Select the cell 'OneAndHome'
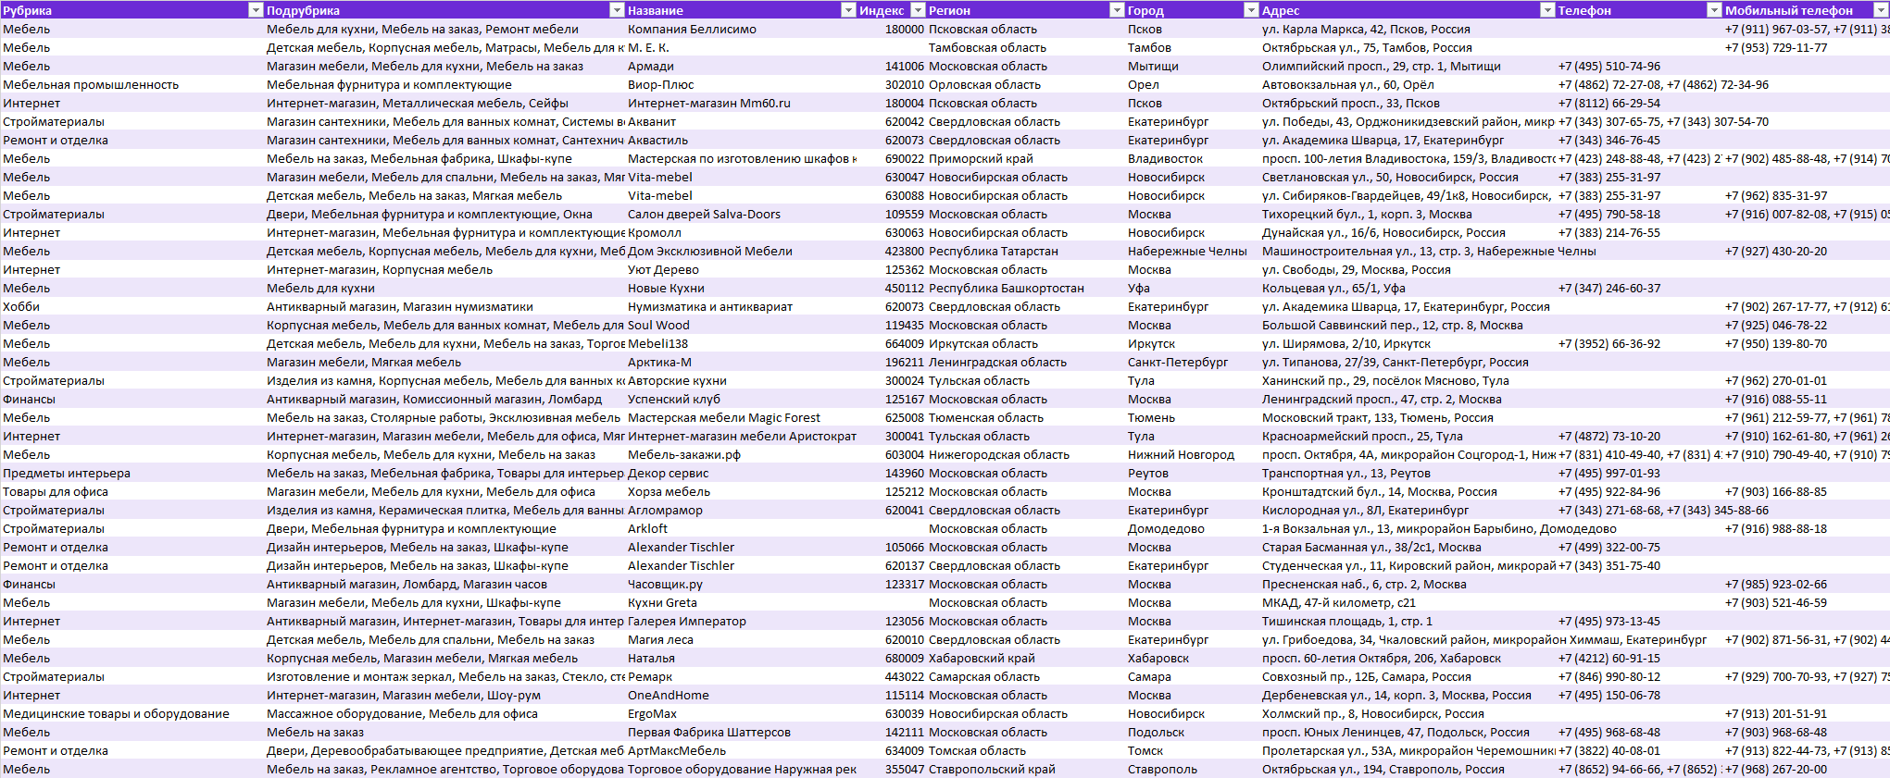Viewport: 1890px width, 778px height. pos(741,695)
